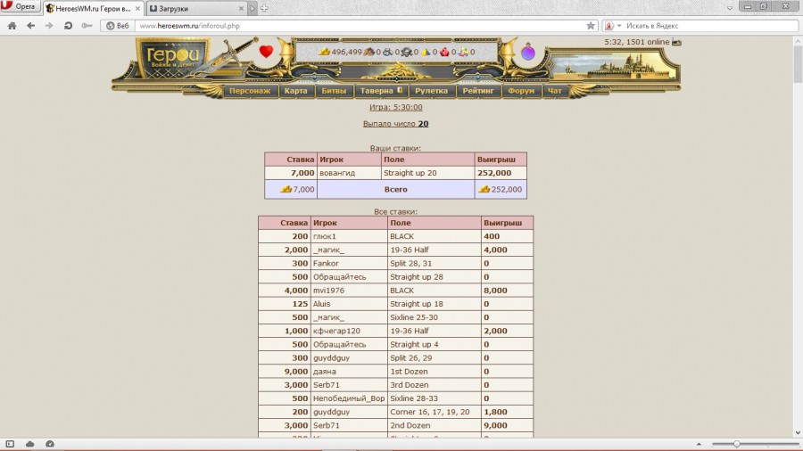This screenshot has width=803, height=451.
Task: Click the page vertical scrollbar thumb
Action: click(798, 62)
